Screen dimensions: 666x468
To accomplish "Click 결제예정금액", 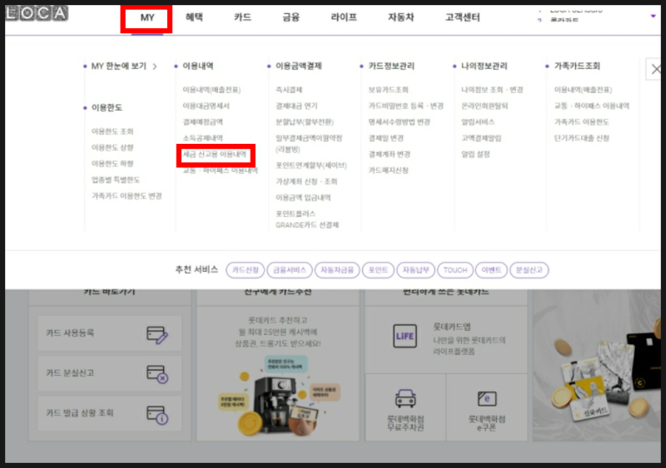I will 202,122.
